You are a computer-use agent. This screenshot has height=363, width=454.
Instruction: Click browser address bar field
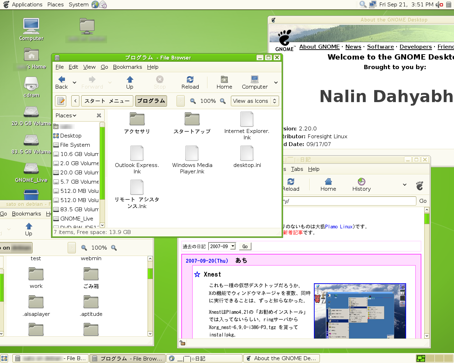click(x=349, y=201)
